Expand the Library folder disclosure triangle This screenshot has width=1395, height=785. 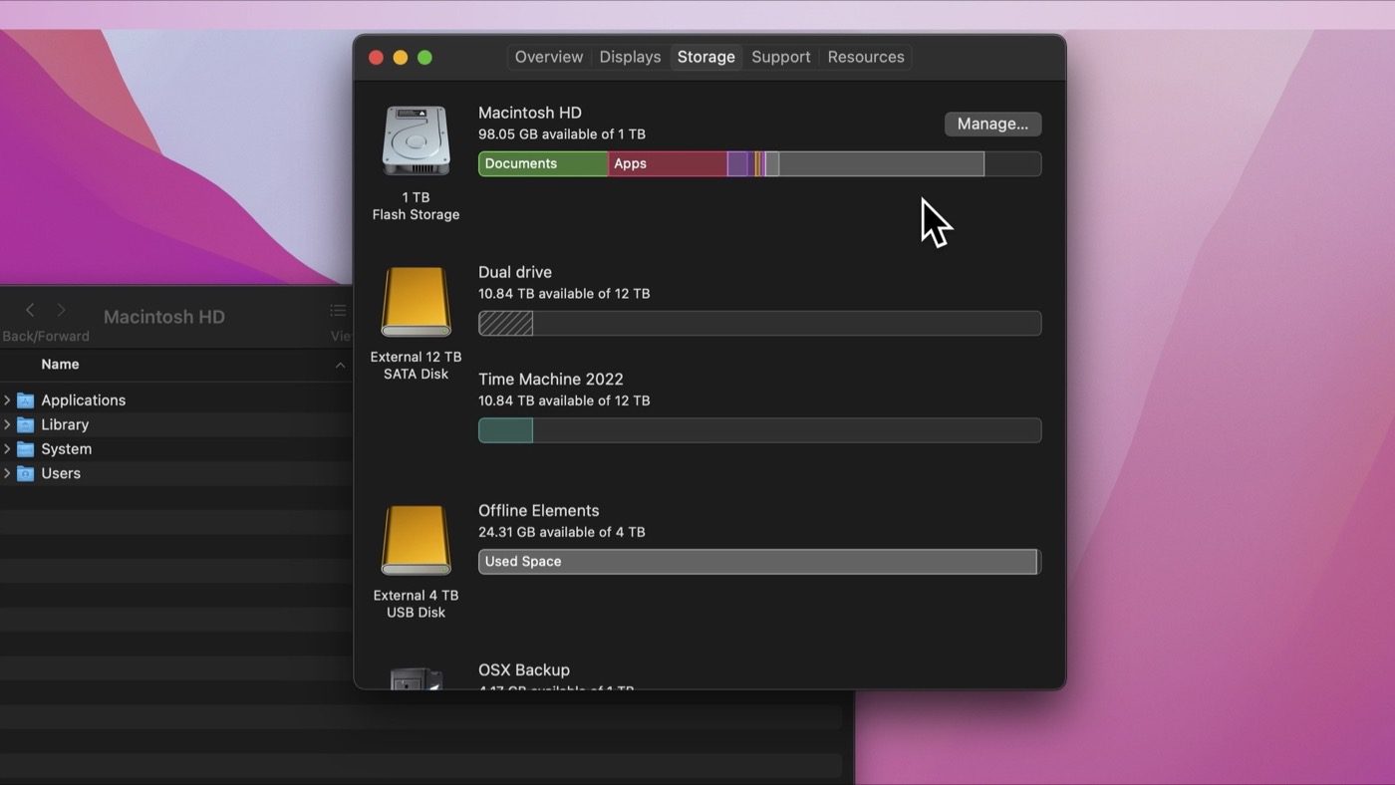(7, 424)
